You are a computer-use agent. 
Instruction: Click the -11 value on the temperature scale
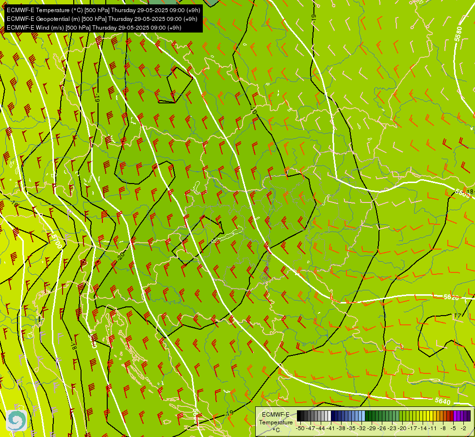pyautogui.click(x=432, y=429)
